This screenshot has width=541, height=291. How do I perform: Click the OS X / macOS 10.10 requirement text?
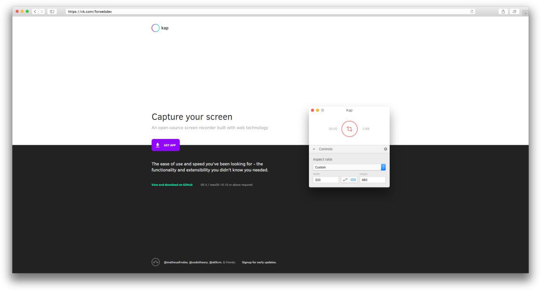click(227, 185)
